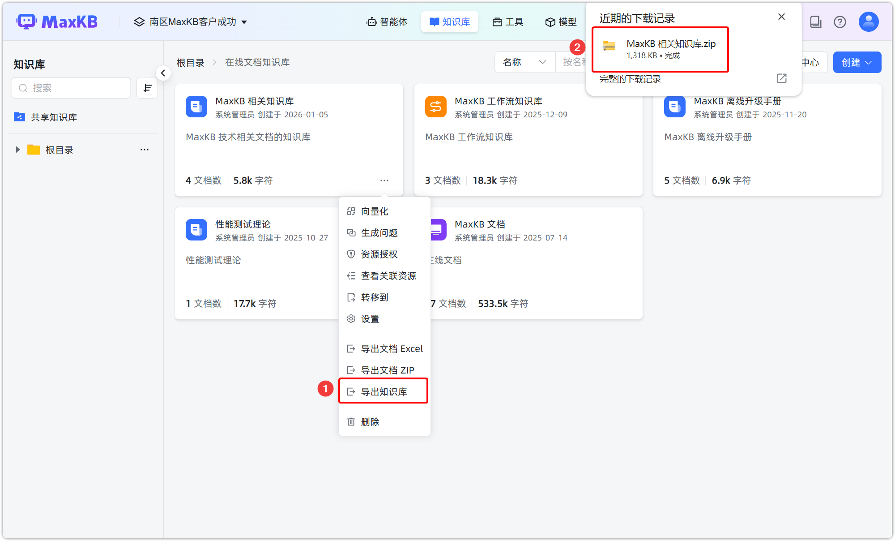Click the zip folder icon in downloads
Viewport: 895px width, 541px height.
pos(609,45)
